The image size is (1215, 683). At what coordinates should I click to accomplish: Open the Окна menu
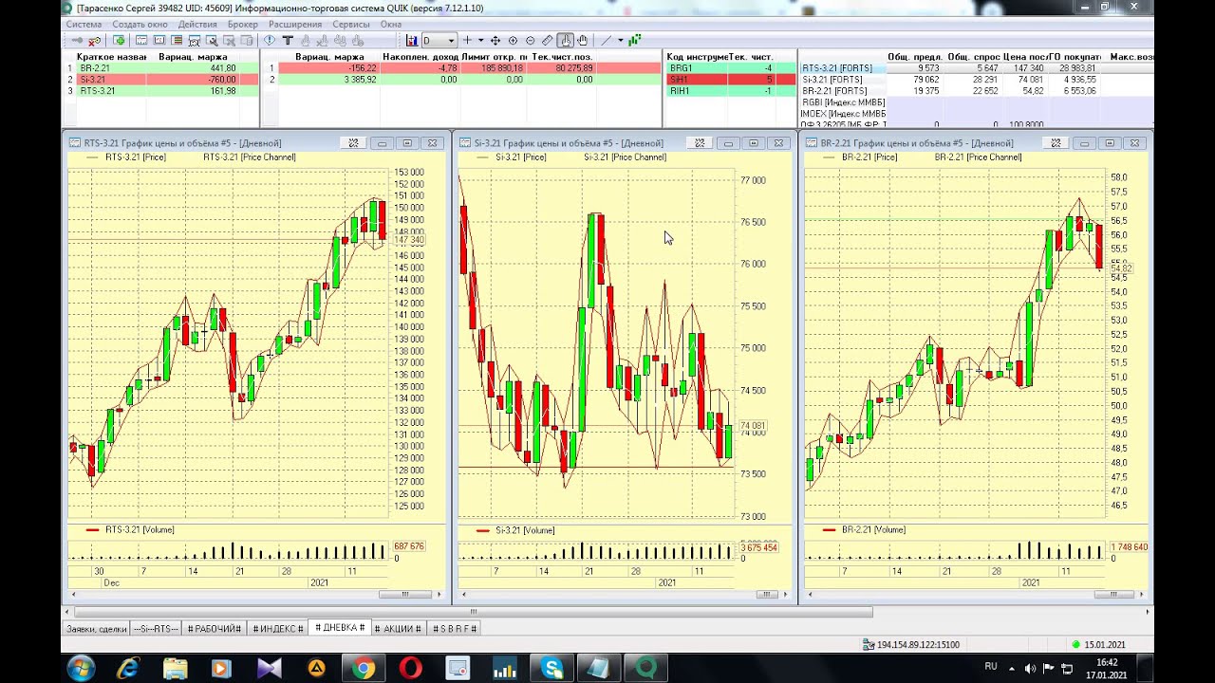[x=391, y=24]
